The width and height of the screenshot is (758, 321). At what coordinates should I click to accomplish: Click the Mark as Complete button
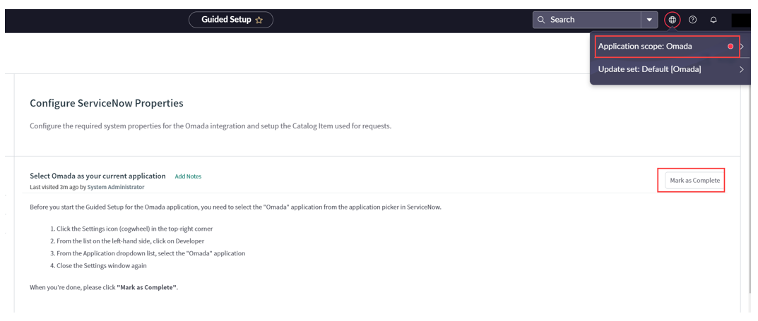(x=694, y=181)
